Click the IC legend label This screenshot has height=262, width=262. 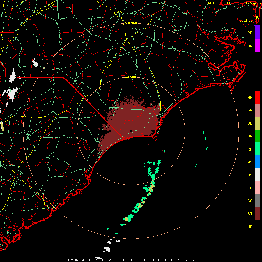(x=250, y=188)
